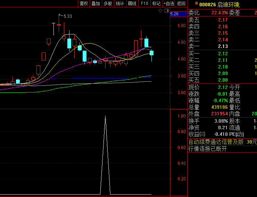Click the small panel icon beside the diamond
The height and width of the screenshot is (197, 257).
[166, 11]
